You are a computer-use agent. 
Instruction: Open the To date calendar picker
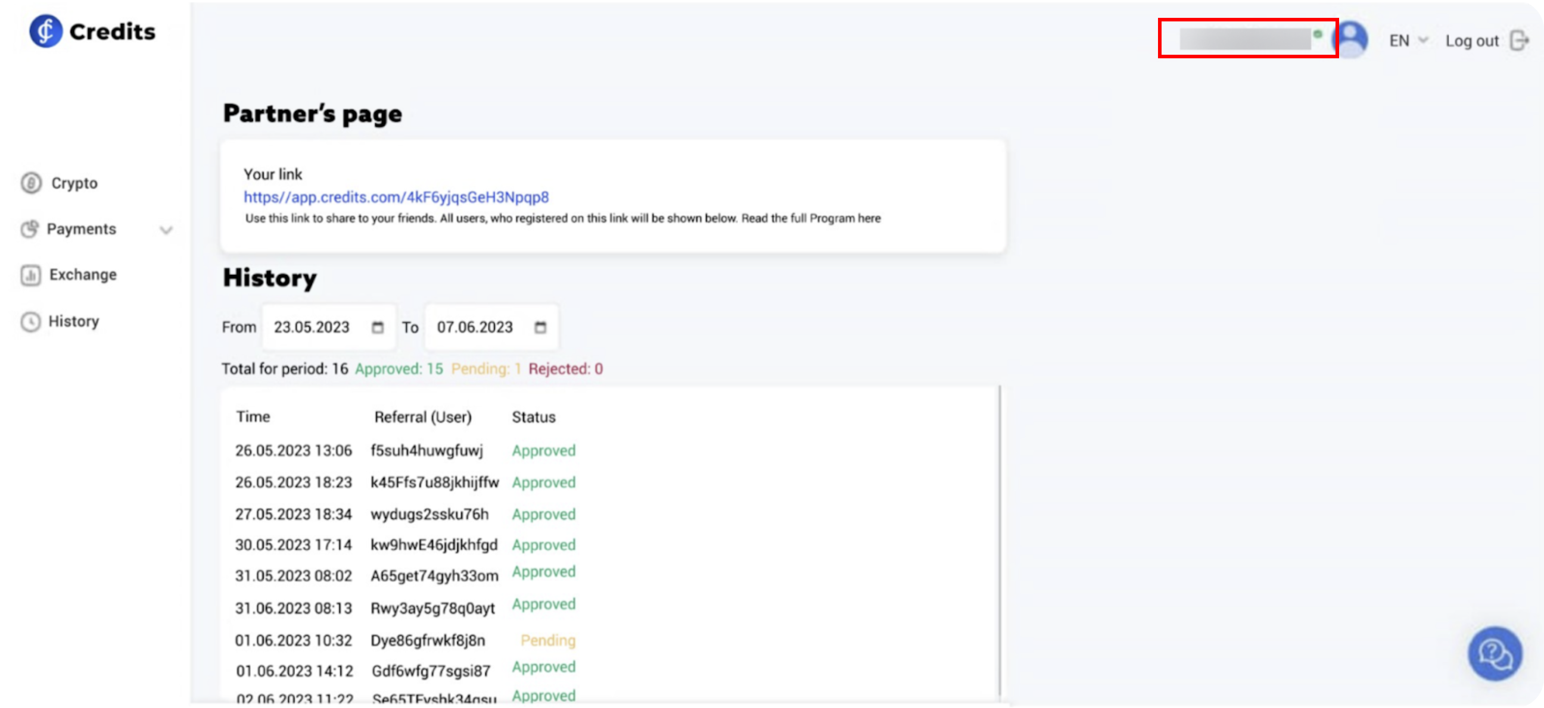(x=540, y=327)
